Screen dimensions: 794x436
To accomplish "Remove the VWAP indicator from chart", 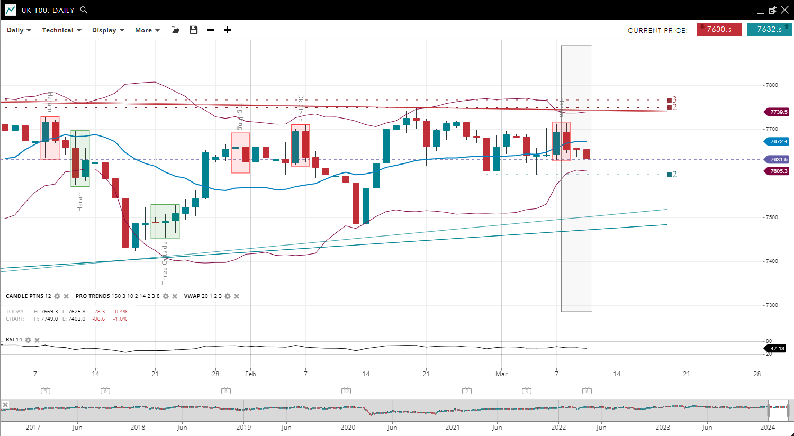I will [x=237, y=296].
